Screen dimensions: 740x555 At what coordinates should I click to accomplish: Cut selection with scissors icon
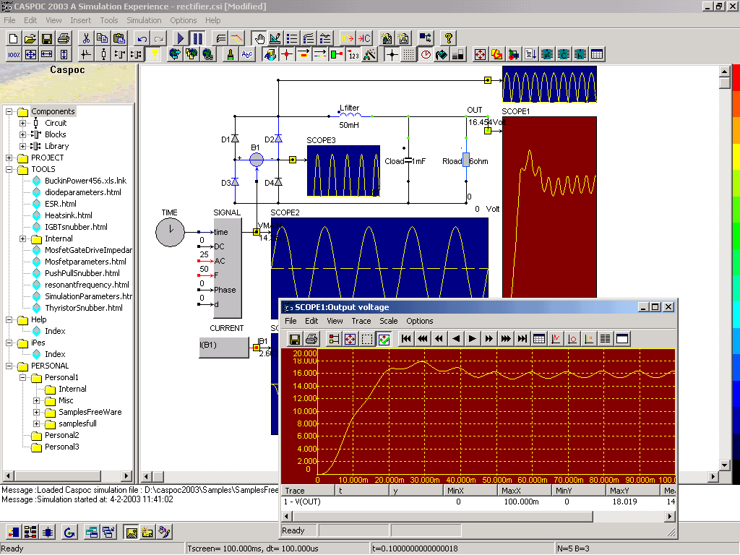pyautogui.click(x=86, y=38)
